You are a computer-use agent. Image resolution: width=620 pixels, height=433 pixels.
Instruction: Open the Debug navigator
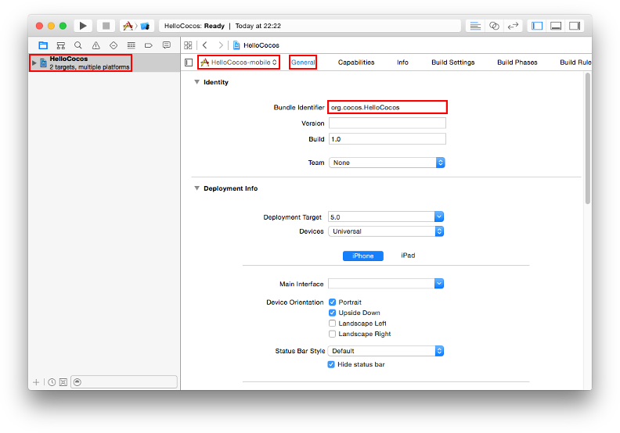tap(132, 45)
